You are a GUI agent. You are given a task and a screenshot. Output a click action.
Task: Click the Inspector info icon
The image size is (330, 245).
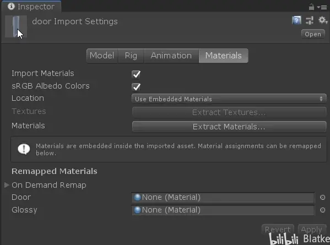point(11,6)
